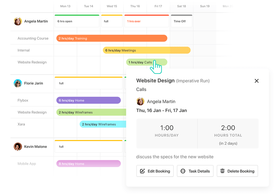Image resolution: width=279 pixels, height=194 pixels.
Task: Click the Thu 16 column header
Action: [x=135, y=6]
